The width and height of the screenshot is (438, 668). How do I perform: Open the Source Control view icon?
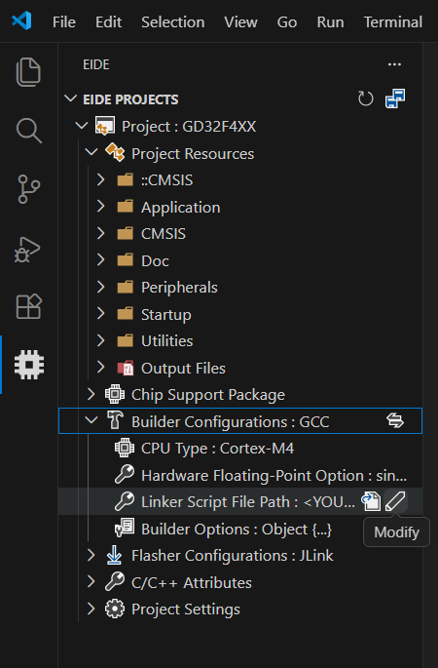pos(28,189)
